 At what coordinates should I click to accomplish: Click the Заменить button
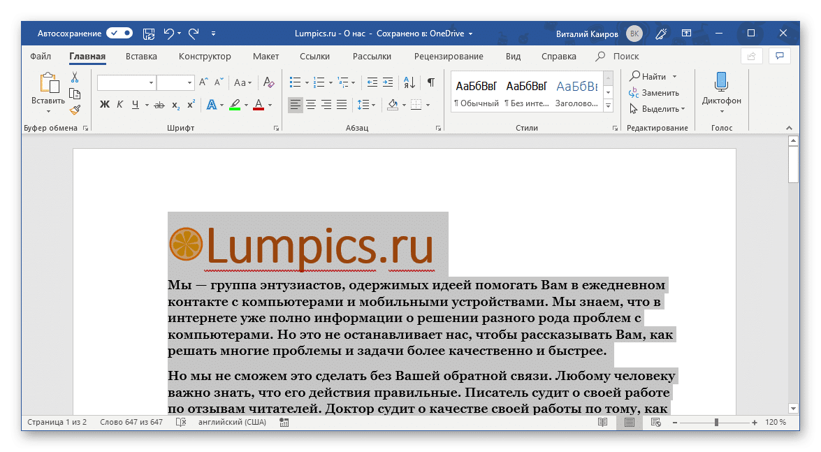(653, 92)
